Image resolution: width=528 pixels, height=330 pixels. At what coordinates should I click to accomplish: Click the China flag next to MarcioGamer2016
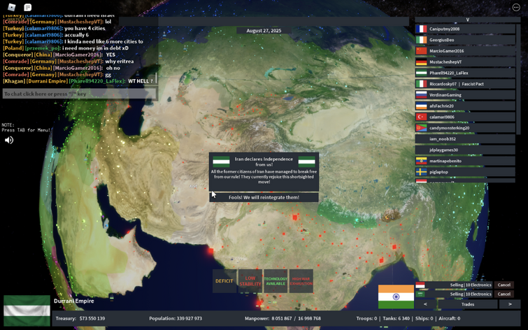(421, 51)
